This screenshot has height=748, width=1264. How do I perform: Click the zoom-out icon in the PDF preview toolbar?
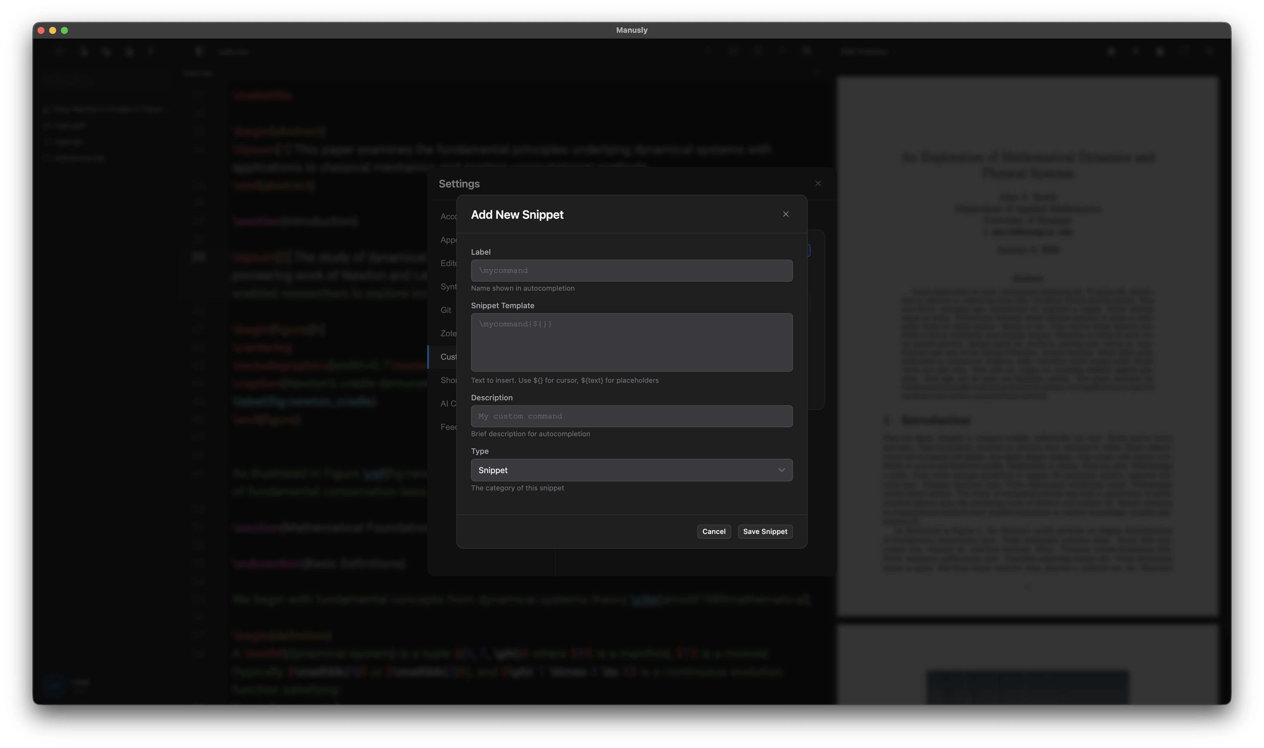[1112, 51]
